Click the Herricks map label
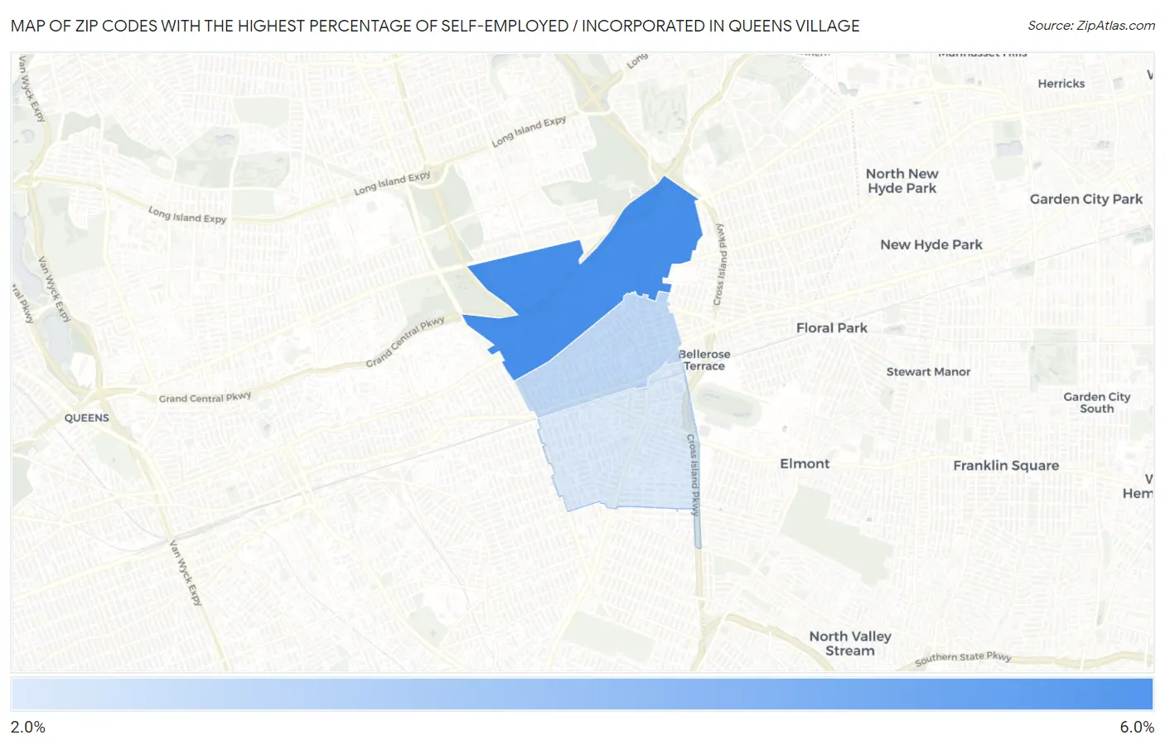 [1061, 84]
